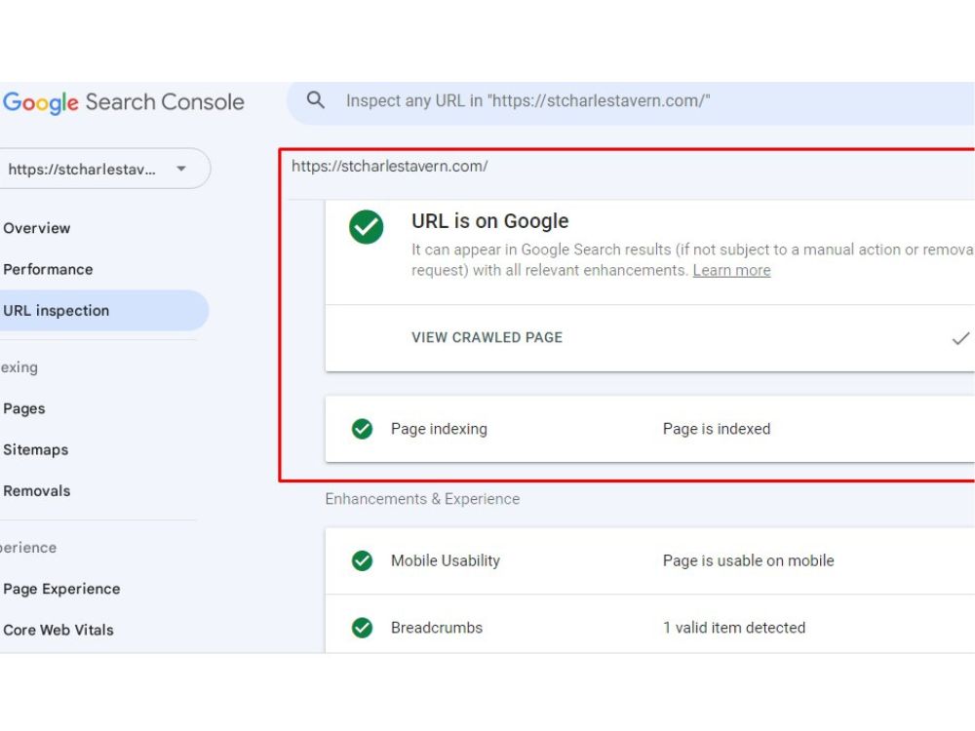
Task: Open Pages under Indexing
Action: 23,408
